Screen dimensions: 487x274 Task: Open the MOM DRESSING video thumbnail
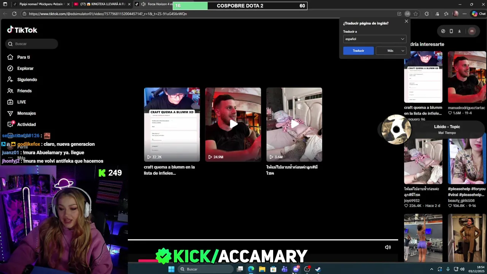[x=467, y=238]
